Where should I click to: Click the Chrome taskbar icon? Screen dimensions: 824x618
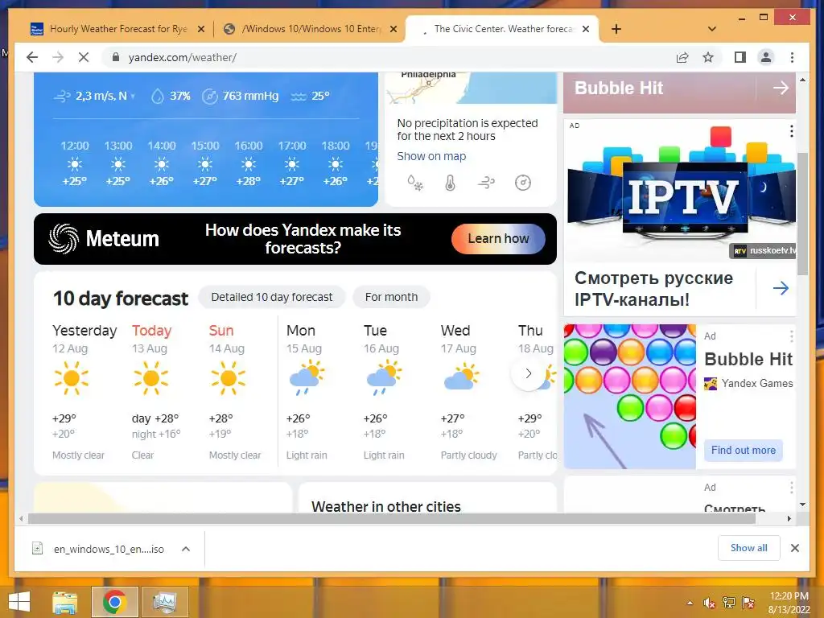114,602
